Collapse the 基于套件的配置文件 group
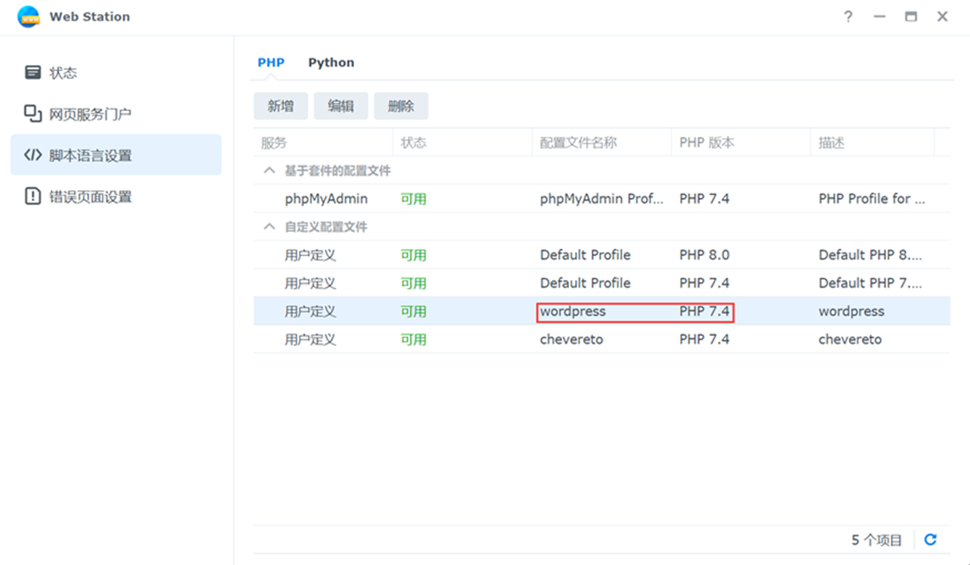 269,170
